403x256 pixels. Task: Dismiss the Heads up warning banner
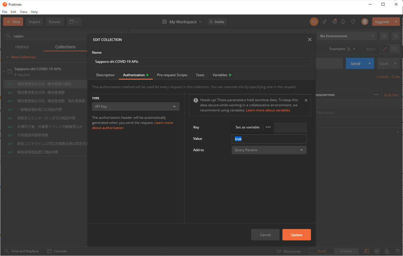[x=306, y=100]
